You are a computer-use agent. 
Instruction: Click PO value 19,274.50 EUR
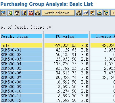66,91
